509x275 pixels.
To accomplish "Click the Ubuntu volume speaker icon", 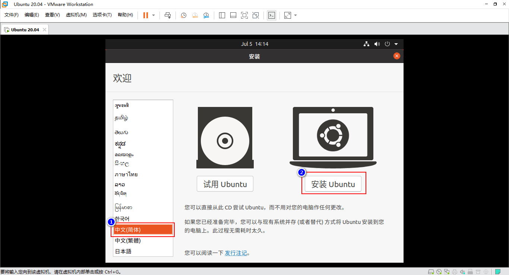I will (x=377, y=44).
